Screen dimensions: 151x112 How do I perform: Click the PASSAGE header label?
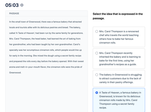pos(14,13)
